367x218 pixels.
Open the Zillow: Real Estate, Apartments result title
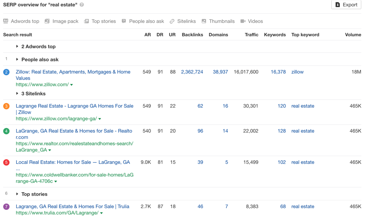(73, 75)
